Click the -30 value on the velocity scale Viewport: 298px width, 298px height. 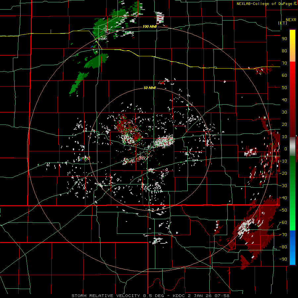pos(283,186)
